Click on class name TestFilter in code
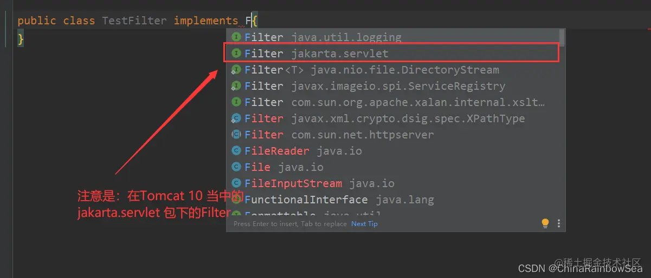 click(x=135, y=21)
